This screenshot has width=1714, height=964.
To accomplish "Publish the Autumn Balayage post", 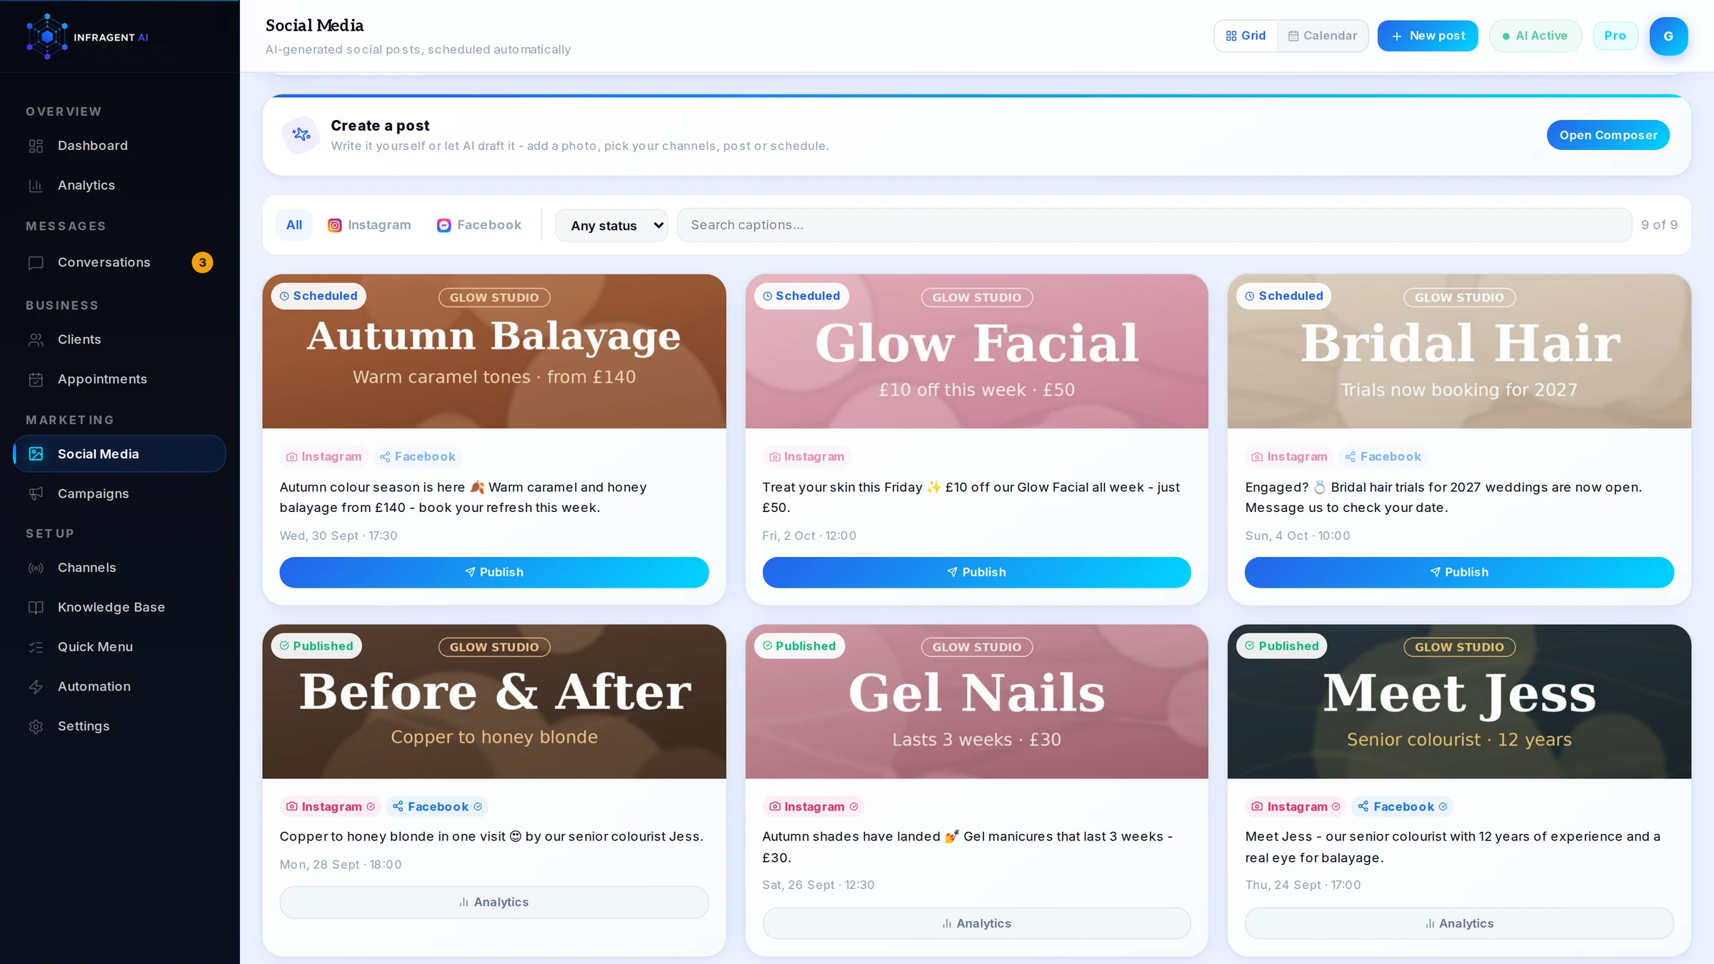I will pyautogui.click(x=494, y=573).
